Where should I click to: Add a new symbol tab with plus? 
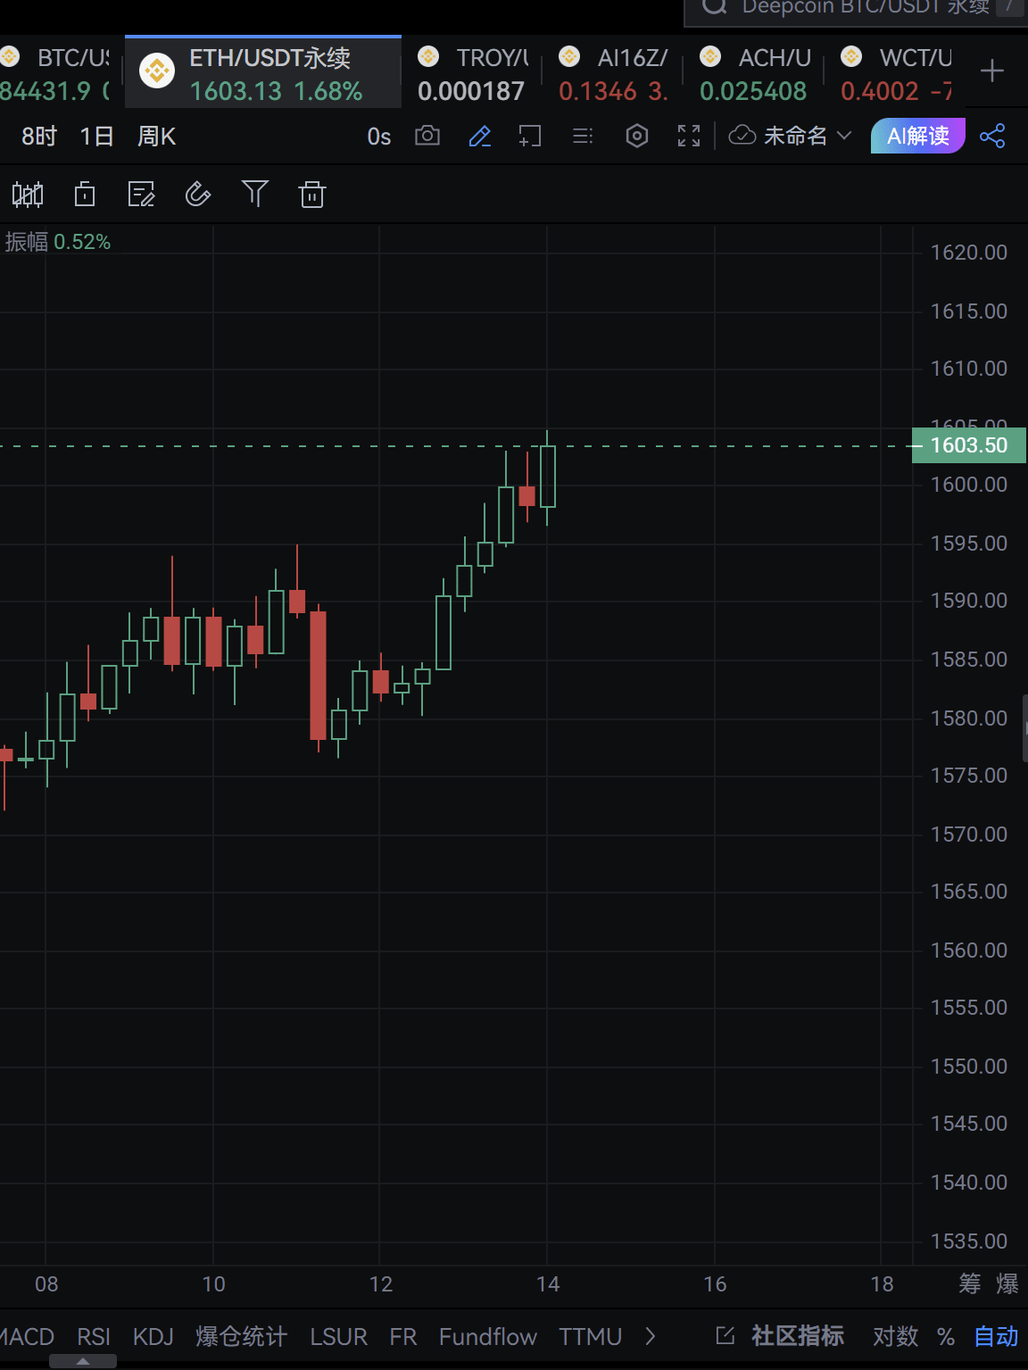992,71
